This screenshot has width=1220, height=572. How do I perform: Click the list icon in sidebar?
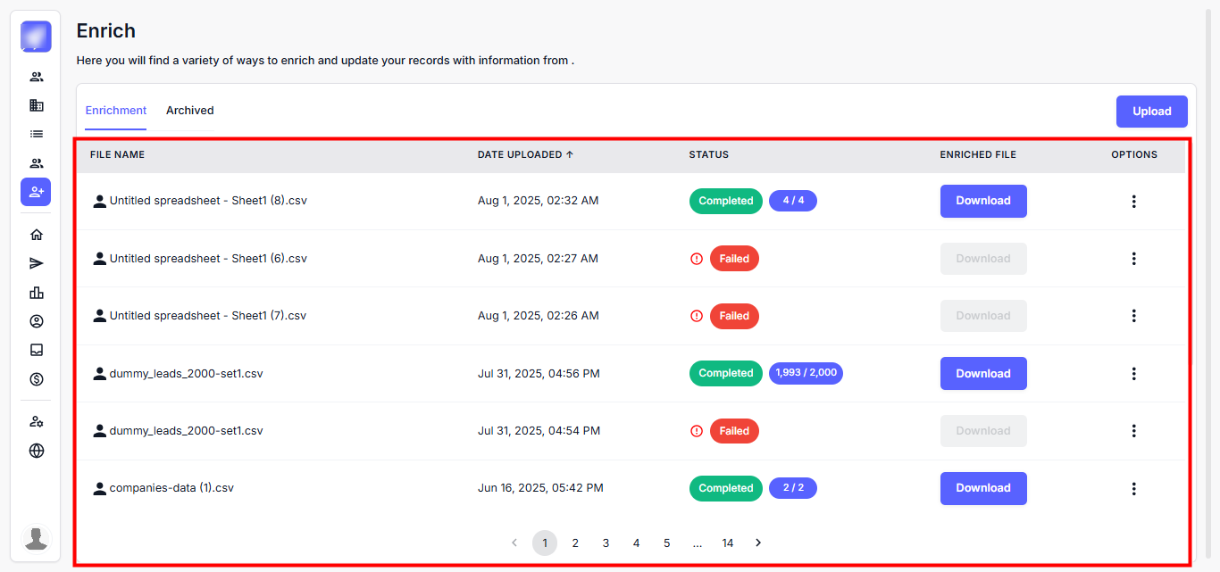(37, 134)
